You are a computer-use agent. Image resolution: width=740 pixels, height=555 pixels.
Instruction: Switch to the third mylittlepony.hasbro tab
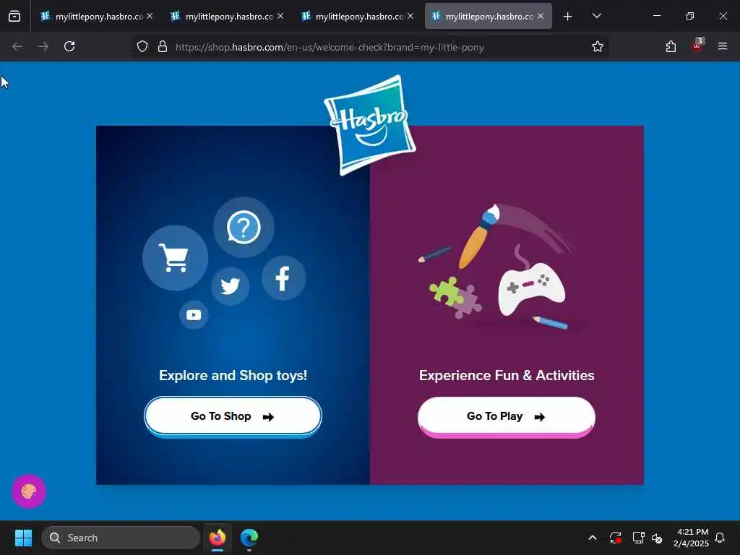click(x=358, y=17)
